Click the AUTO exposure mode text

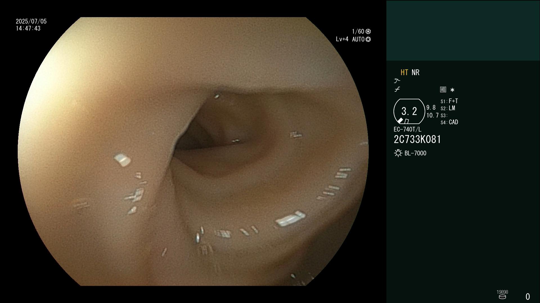pos(358,39)
